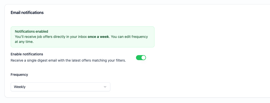Click the green track of the notifications switch
270x103 pixels.
click(x=138, y=58)
